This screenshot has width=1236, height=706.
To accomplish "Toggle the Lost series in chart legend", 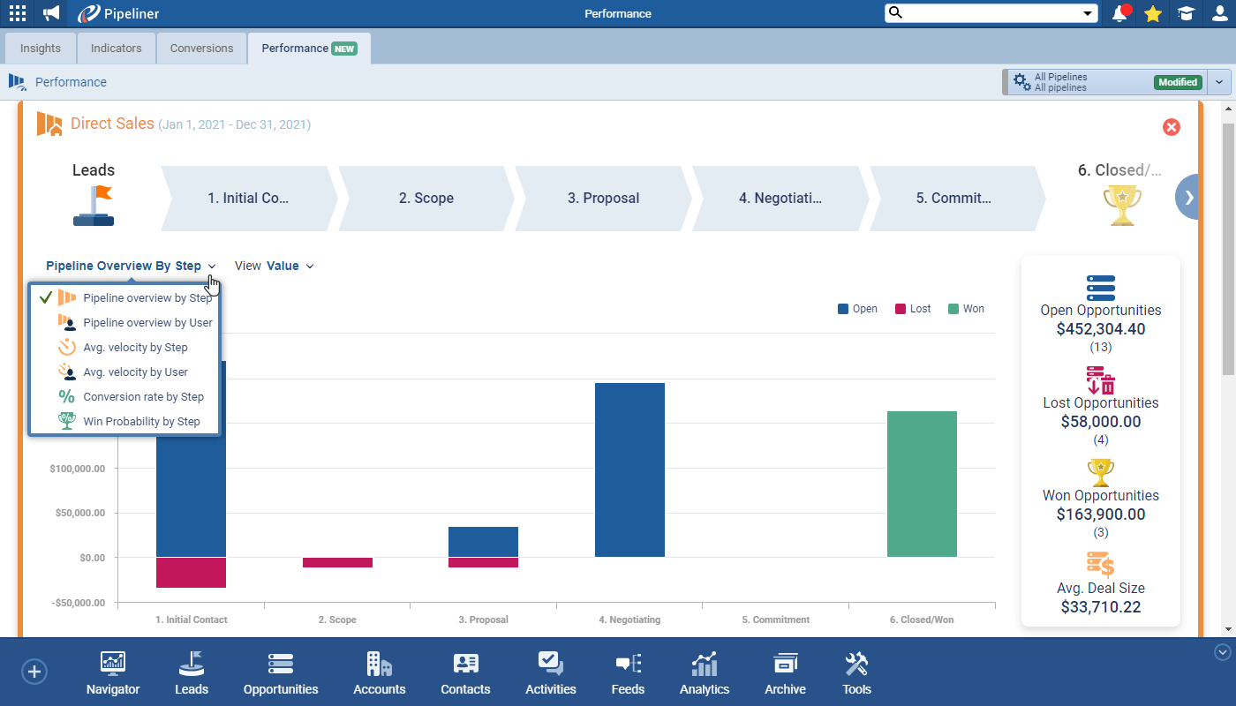I will [x=913, y=309].
